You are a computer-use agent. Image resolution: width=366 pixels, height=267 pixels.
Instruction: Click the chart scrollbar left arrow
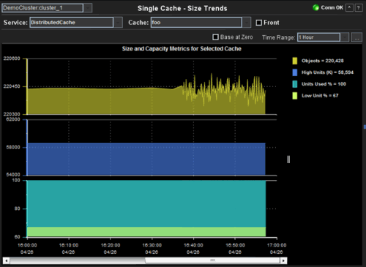click(7, 260)
